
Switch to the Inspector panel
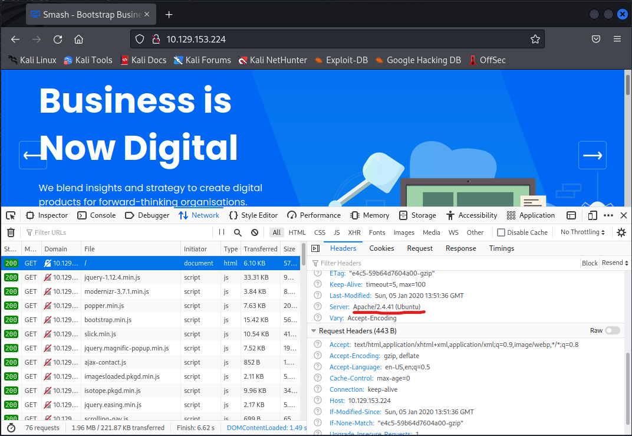pos(47,215)
